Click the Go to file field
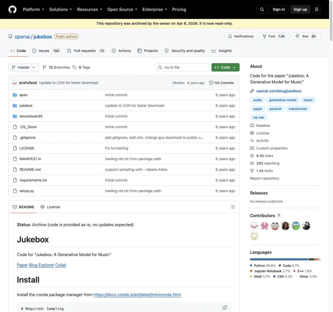The image size is (333, 312). [x=183, y=67]
